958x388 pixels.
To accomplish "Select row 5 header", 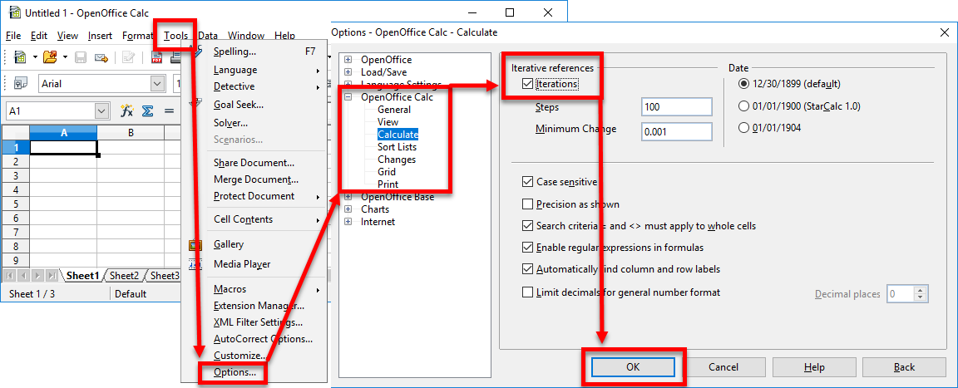I will 15,204.
